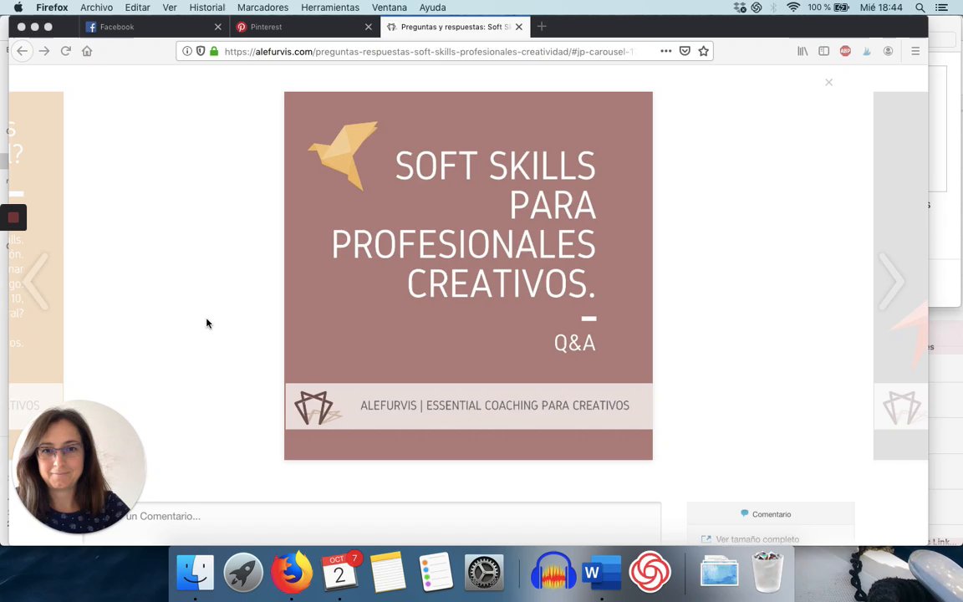
Task: Open Finder from the Dock
Action: [196, 572]
